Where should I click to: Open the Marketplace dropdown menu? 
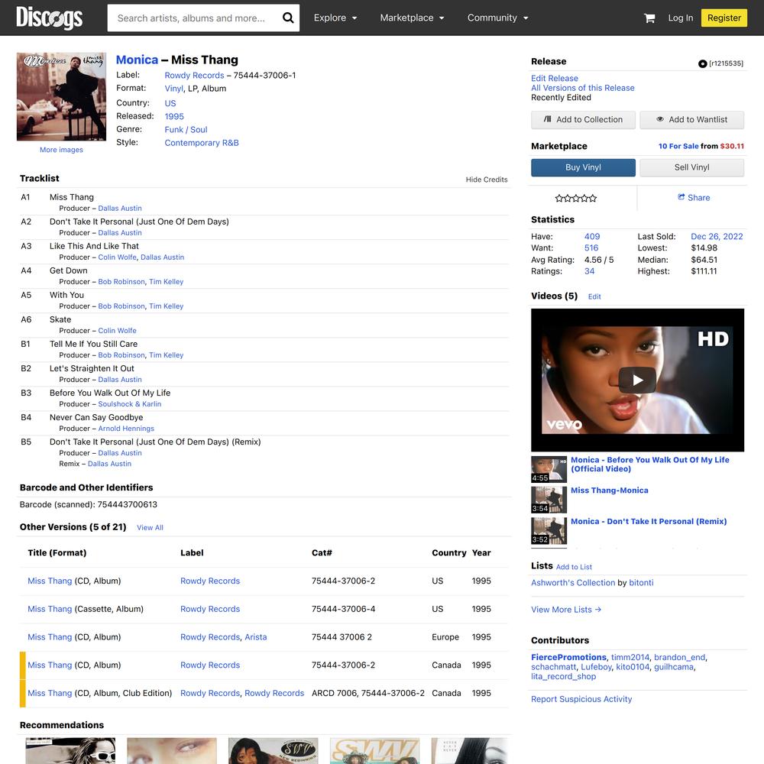click(412, 18)
